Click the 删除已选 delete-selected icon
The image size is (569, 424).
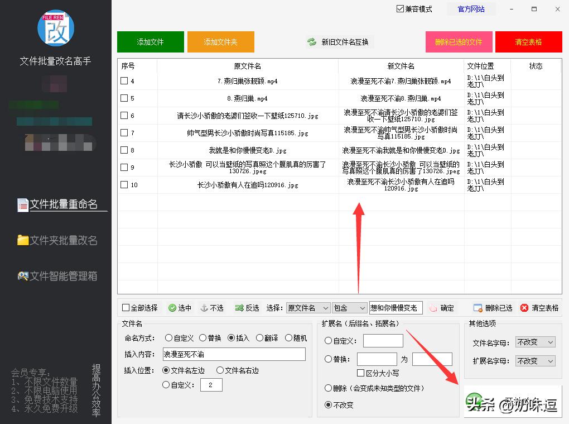[x=478, y=307]
